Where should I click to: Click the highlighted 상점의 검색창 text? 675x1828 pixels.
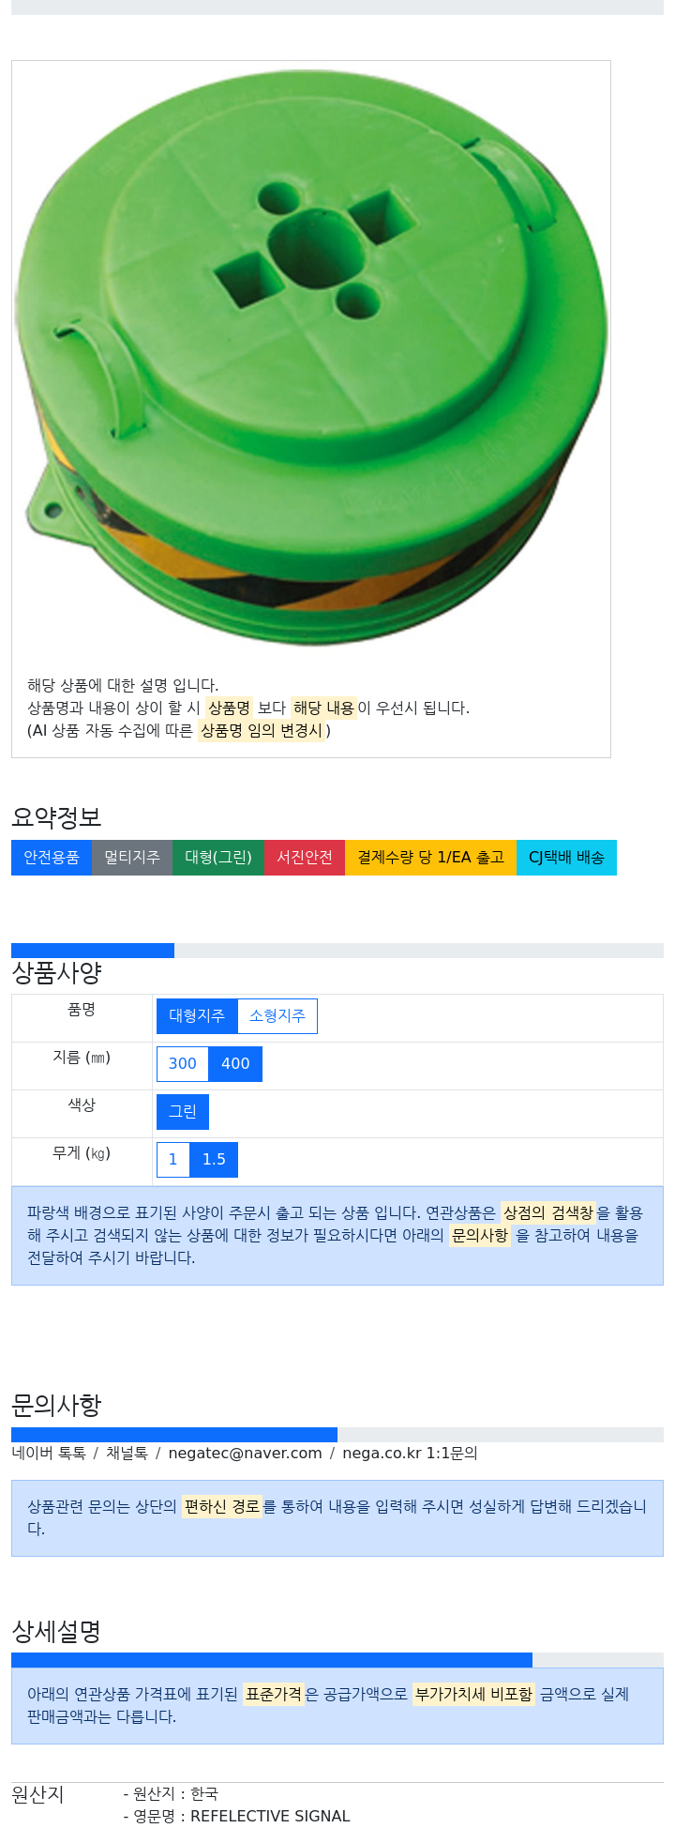pyautogui.click(x=548, y=1213)
